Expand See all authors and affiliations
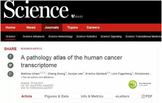The width and height of the screenshot is (162, 103). click(x=37, y=77)
